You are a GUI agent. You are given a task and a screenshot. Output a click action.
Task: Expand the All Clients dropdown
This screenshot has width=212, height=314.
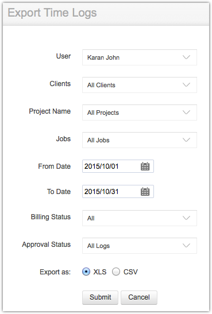click(140, 85)
